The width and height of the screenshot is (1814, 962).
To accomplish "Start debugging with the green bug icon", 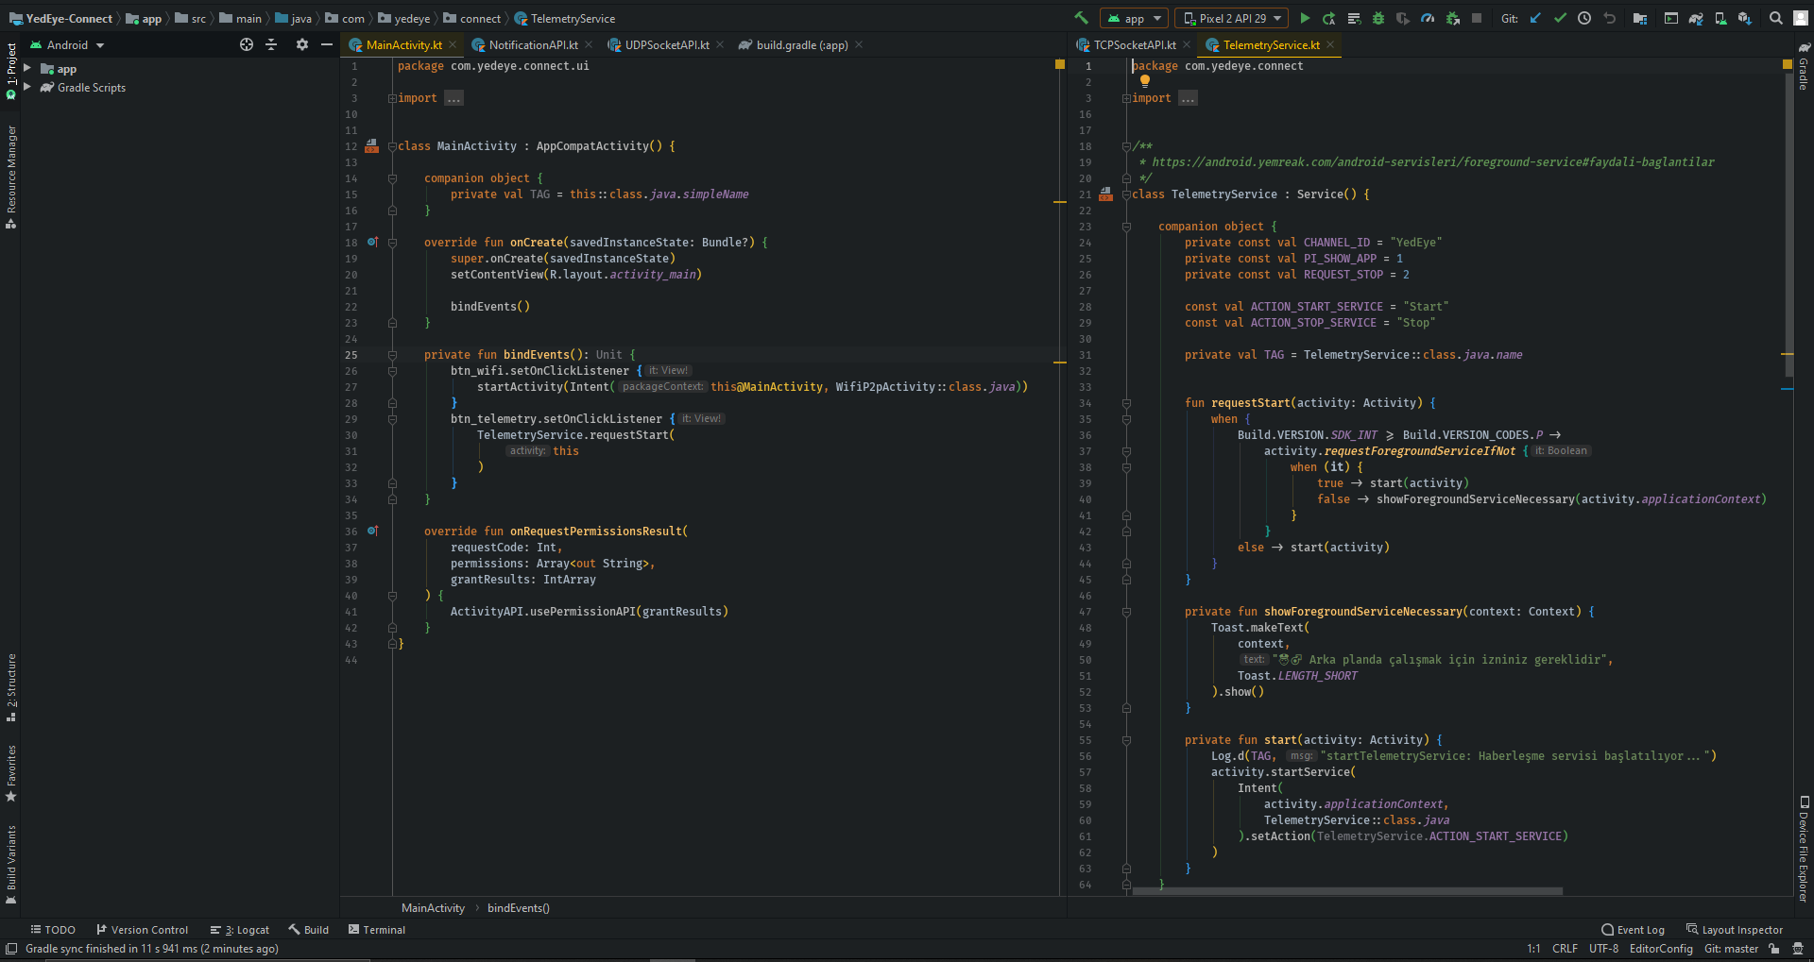I will tap(1378, 18).
